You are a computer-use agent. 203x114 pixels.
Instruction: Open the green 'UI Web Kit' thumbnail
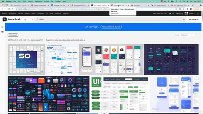click(x=119, y=94)
